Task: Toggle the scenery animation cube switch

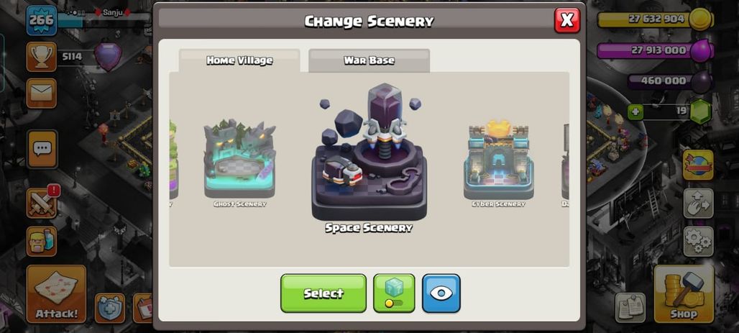Action: pyautogui.click(x=394, y=293)
